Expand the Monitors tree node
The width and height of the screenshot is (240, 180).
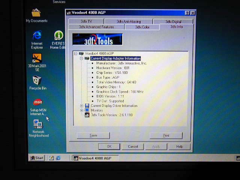pos(81,110)
